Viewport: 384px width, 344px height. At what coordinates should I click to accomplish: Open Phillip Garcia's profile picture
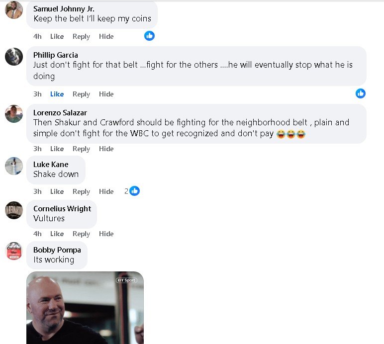[x=14, y=56]
